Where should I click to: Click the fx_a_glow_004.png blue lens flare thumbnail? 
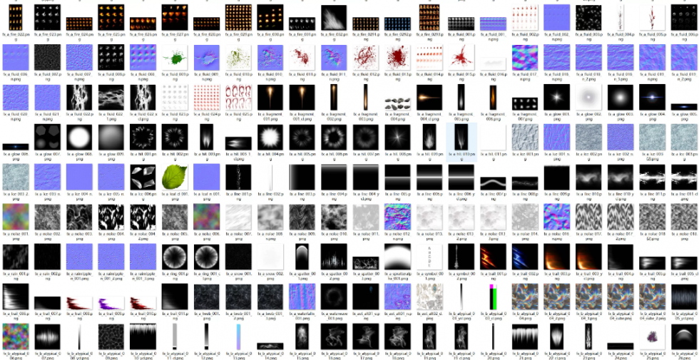click(652, 97)
